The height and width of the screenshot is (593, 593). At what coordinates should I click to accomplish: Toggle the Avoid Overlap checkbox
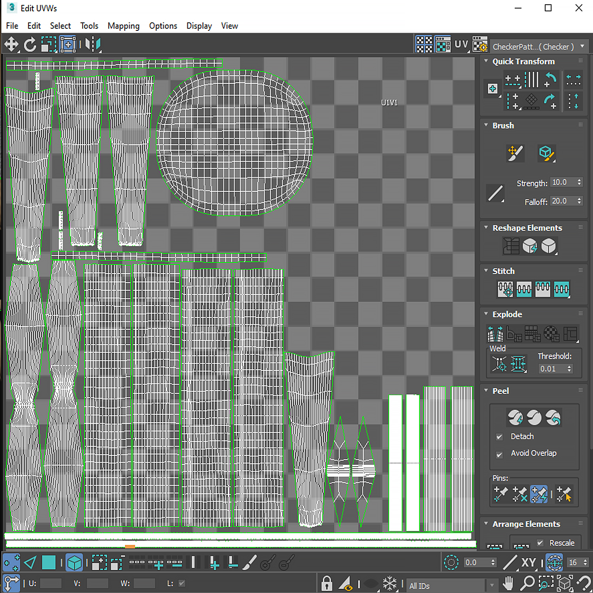[x=500, y=455]
